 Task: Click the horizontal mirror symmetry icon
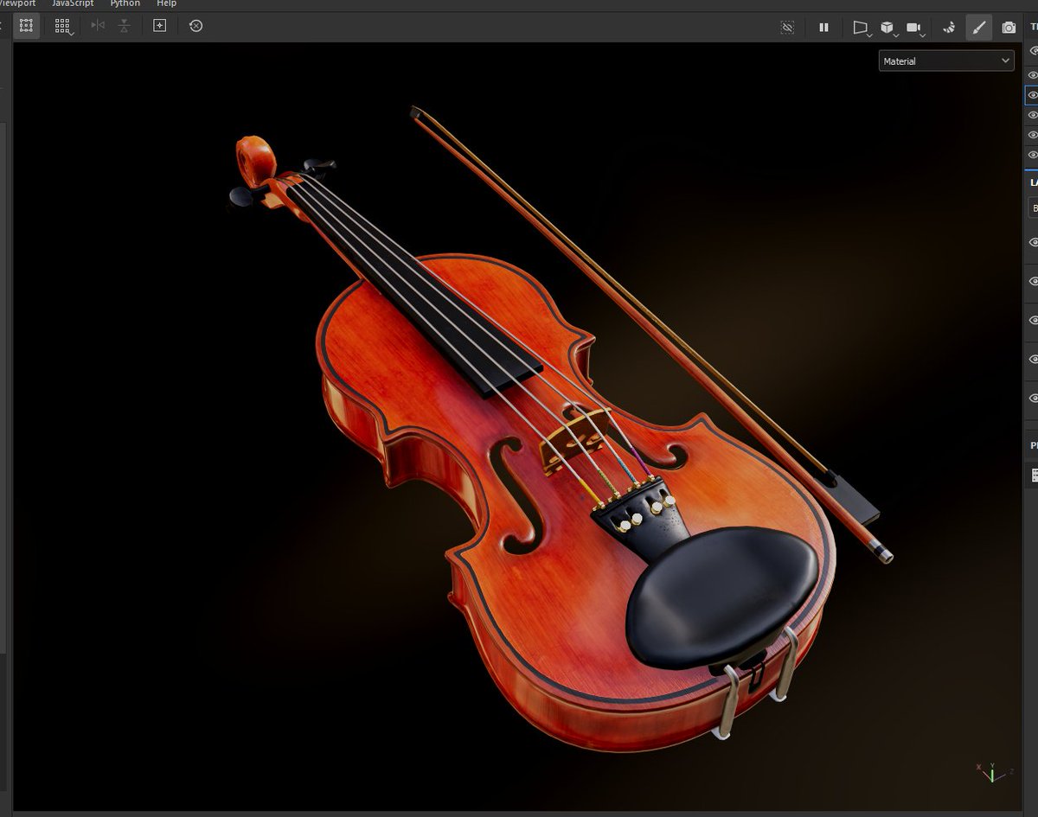click(98, 26)
